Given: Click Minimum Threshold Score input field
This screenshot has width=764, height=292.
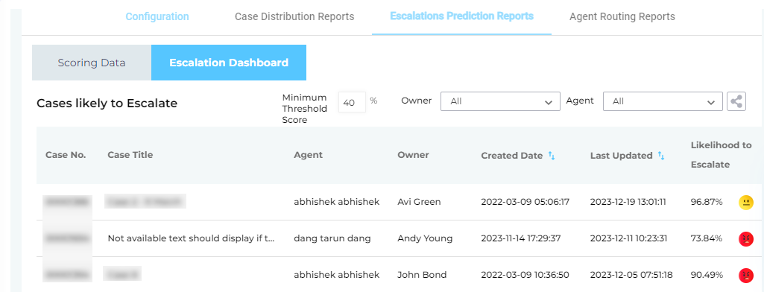Looking at the screenshot, I should click(352, 102).
